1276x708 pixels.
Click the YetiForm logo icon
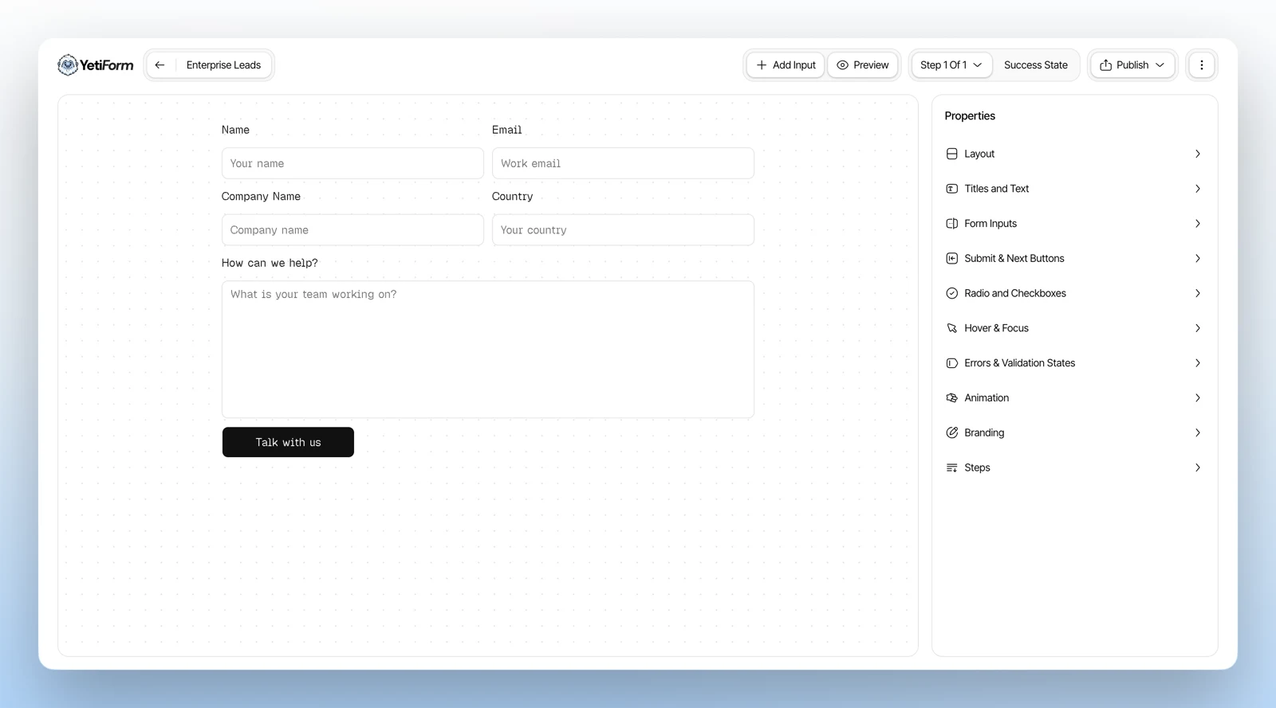[68, 65]
